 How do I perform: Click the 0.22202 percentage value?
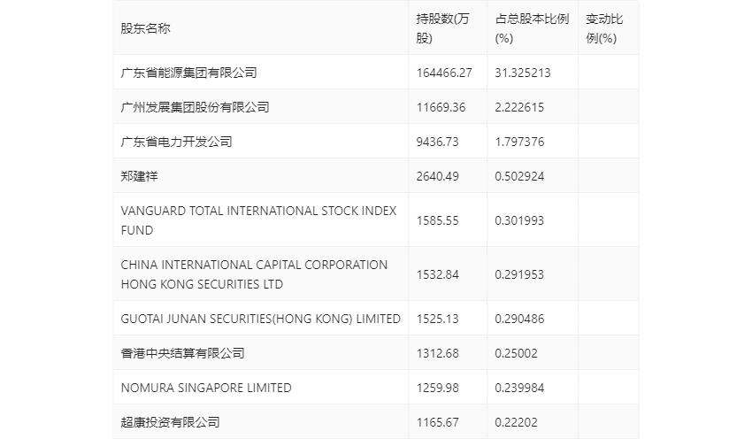pyautogui.click(x=517, y=422)
